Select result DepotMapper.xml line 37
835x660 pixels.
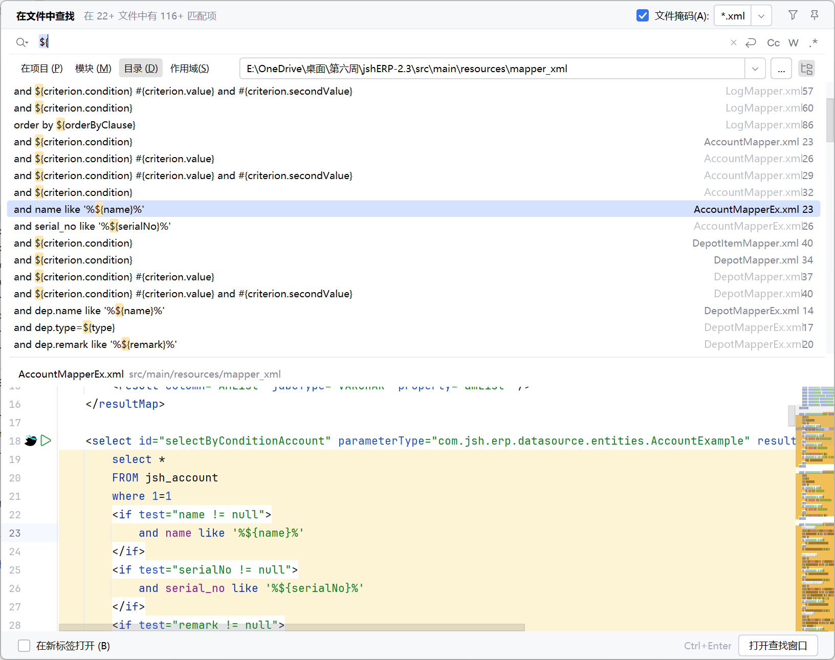point(413,277)
